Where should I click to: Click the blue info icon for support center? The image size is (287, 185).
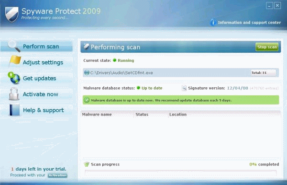click(213, 23)
